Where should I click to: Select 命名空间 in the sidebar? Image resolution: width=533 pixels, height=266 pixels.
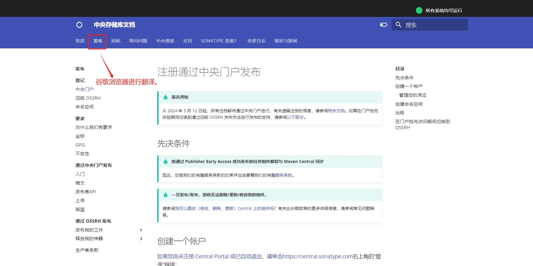pos(84,107)
